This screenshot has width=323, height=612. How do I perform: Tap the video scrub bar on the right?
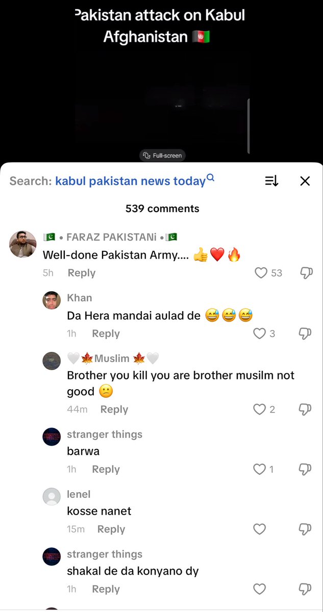point(249,125)
